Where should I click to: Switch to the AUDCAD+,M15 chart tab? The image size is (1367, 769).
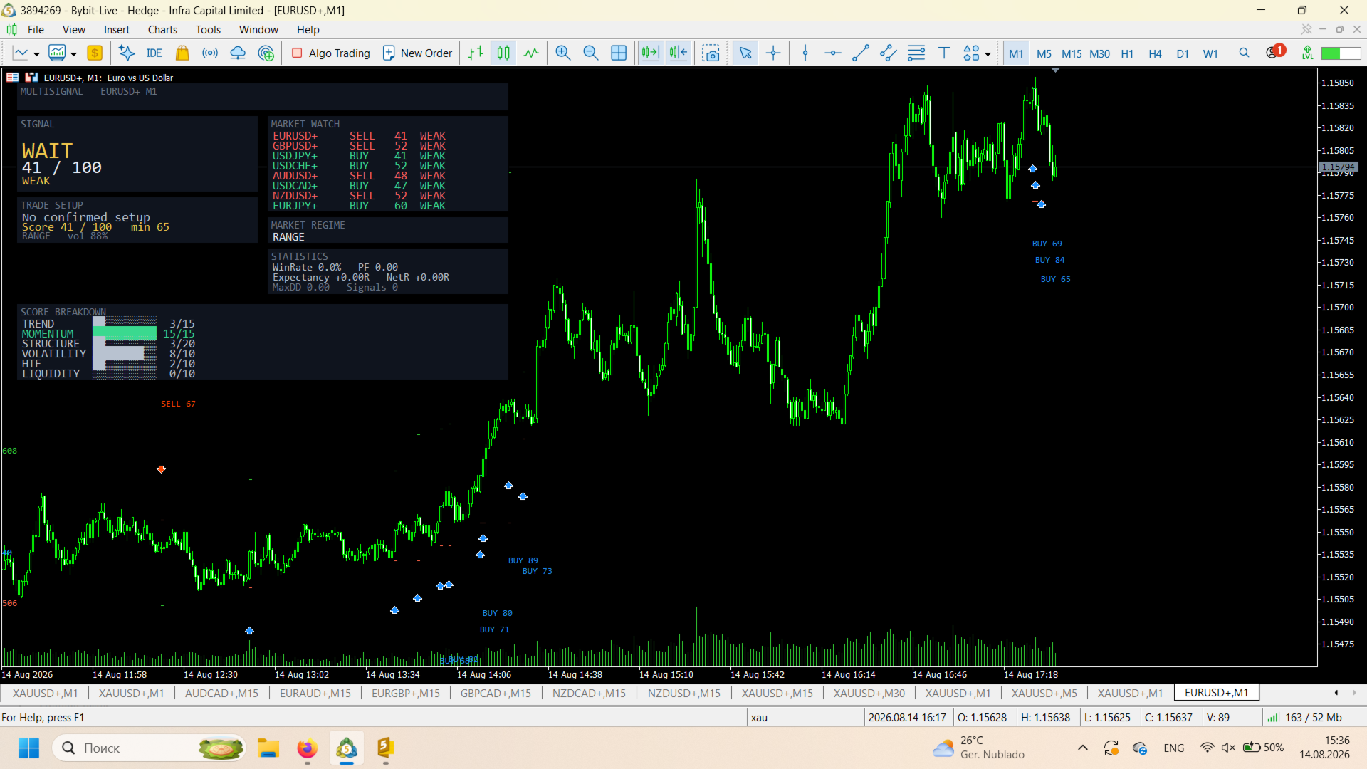(221, 693)
